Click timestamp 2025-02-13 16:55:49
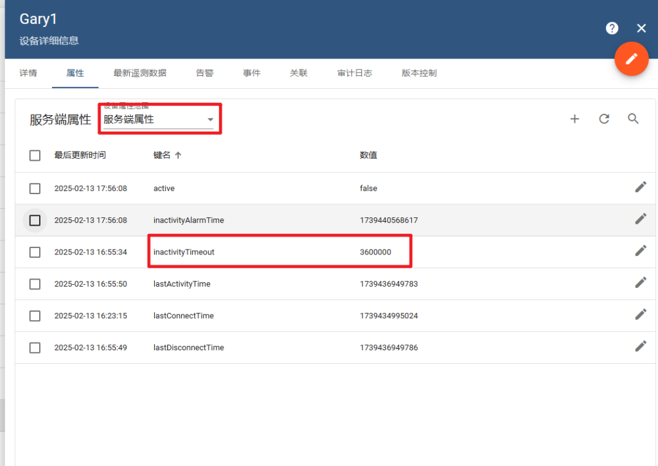 [91, 348]
